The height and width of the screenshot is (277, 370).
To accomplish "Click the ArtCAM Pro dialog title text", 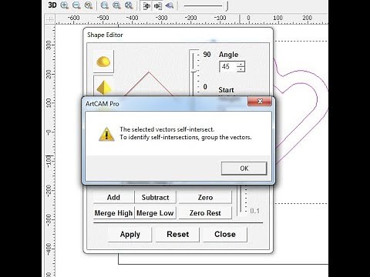I will 102,104.
